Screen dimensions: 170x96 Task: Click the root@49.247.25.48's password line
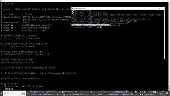coord(92,13)
